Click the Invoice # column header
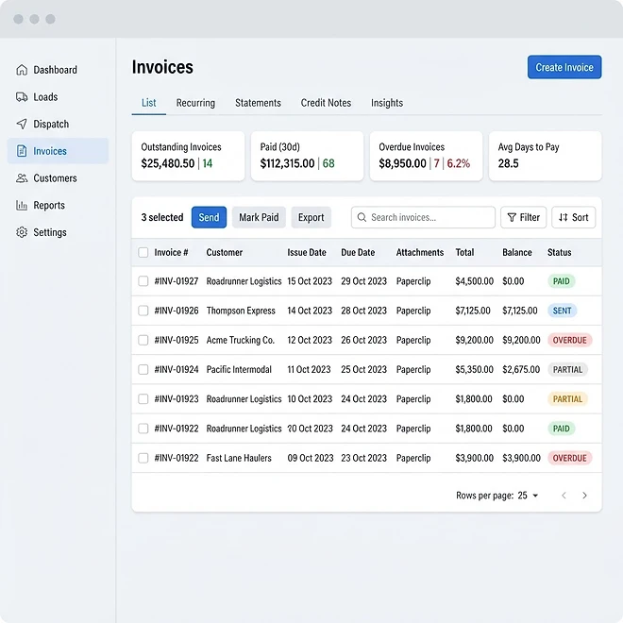The image size is (623, 623). tap(171, 252)
